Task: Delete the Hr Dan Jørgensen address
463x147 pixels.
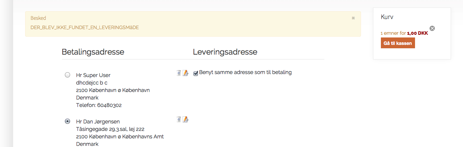Action: point(179,119)
